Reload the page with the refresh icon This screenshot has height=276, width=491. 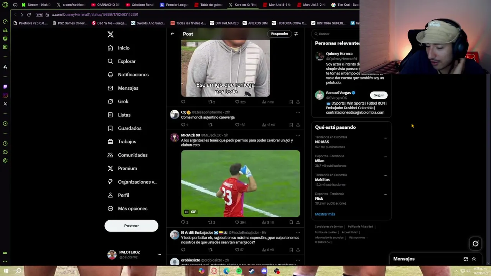(x=29, y=15)
